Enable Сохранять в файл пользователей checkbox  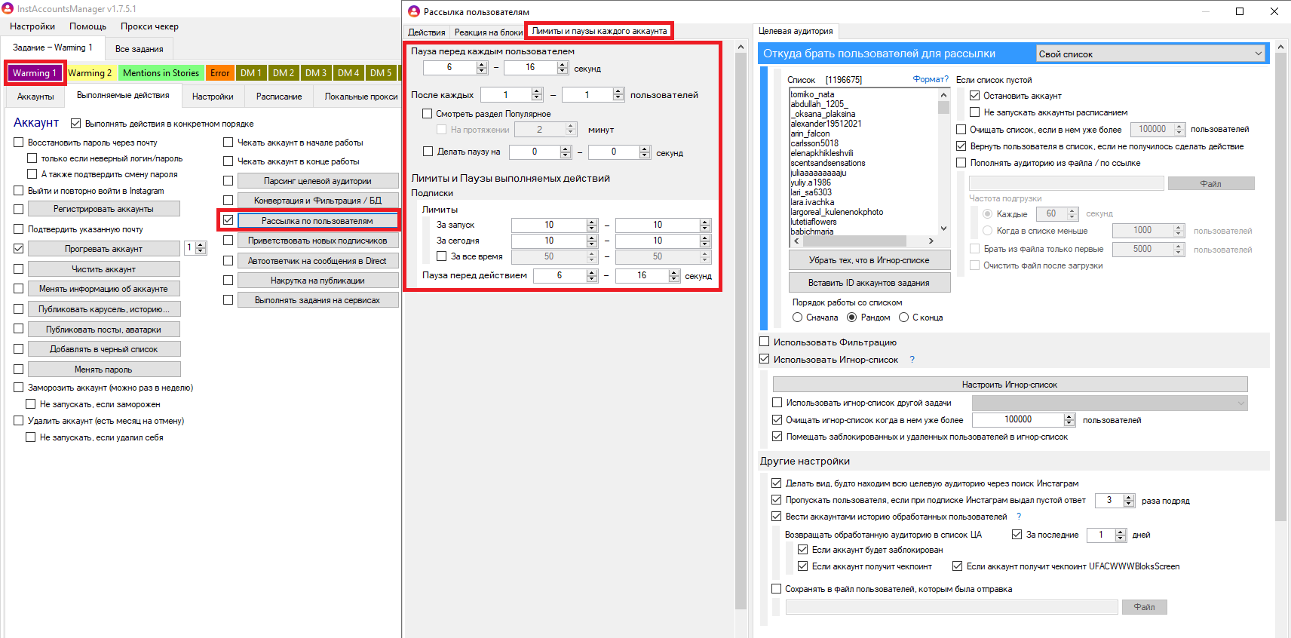click(776, 589)
